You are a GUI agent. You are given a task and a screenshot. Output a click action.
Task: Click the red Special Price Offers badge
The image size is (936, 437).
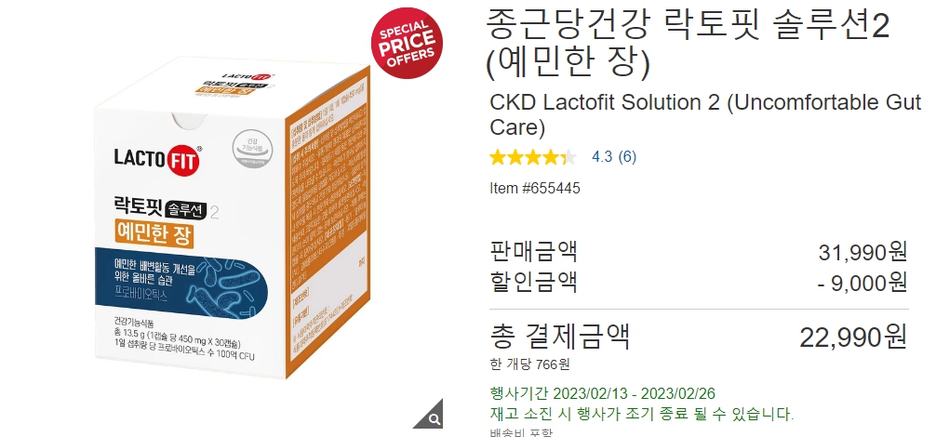click(408, 44)
